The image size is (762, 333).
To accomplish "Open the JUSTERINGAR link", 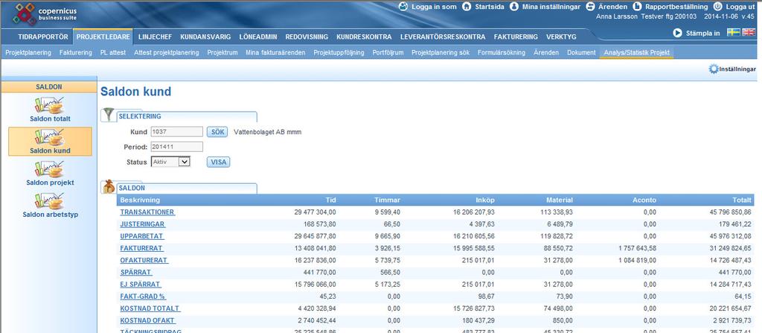I will click(142, 224).
